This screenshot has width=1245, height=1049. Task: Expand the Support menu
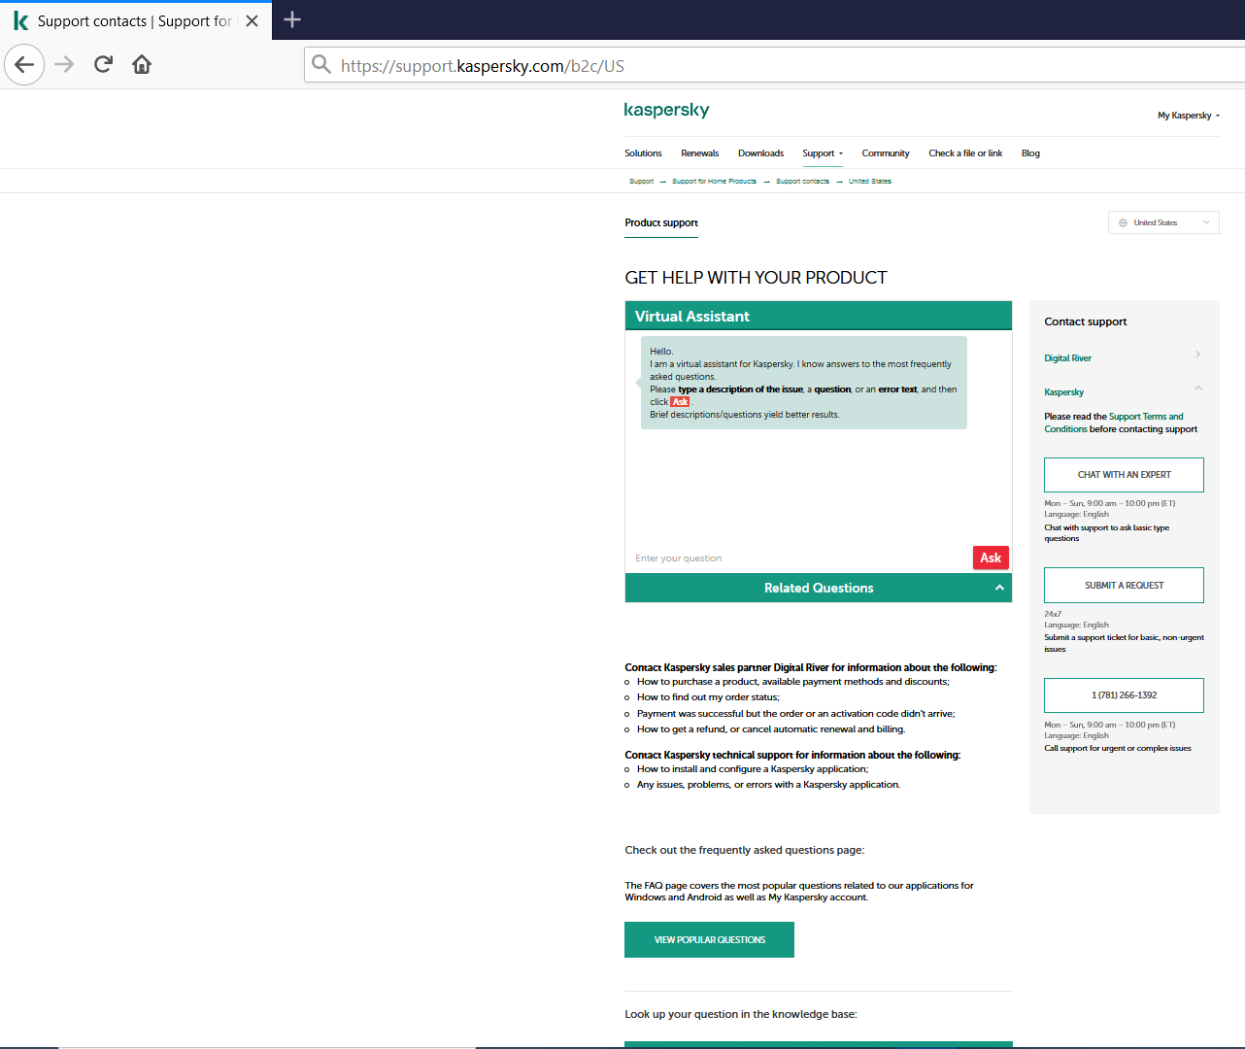[823, 153]
